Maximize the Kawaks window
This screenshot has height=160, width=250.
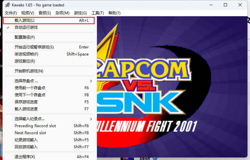tap(225, 5)
